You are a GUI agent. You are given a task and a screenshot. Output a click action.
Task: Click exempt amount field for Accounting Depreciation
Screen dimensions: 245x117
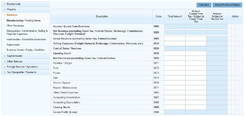click(x=196, y=102)
